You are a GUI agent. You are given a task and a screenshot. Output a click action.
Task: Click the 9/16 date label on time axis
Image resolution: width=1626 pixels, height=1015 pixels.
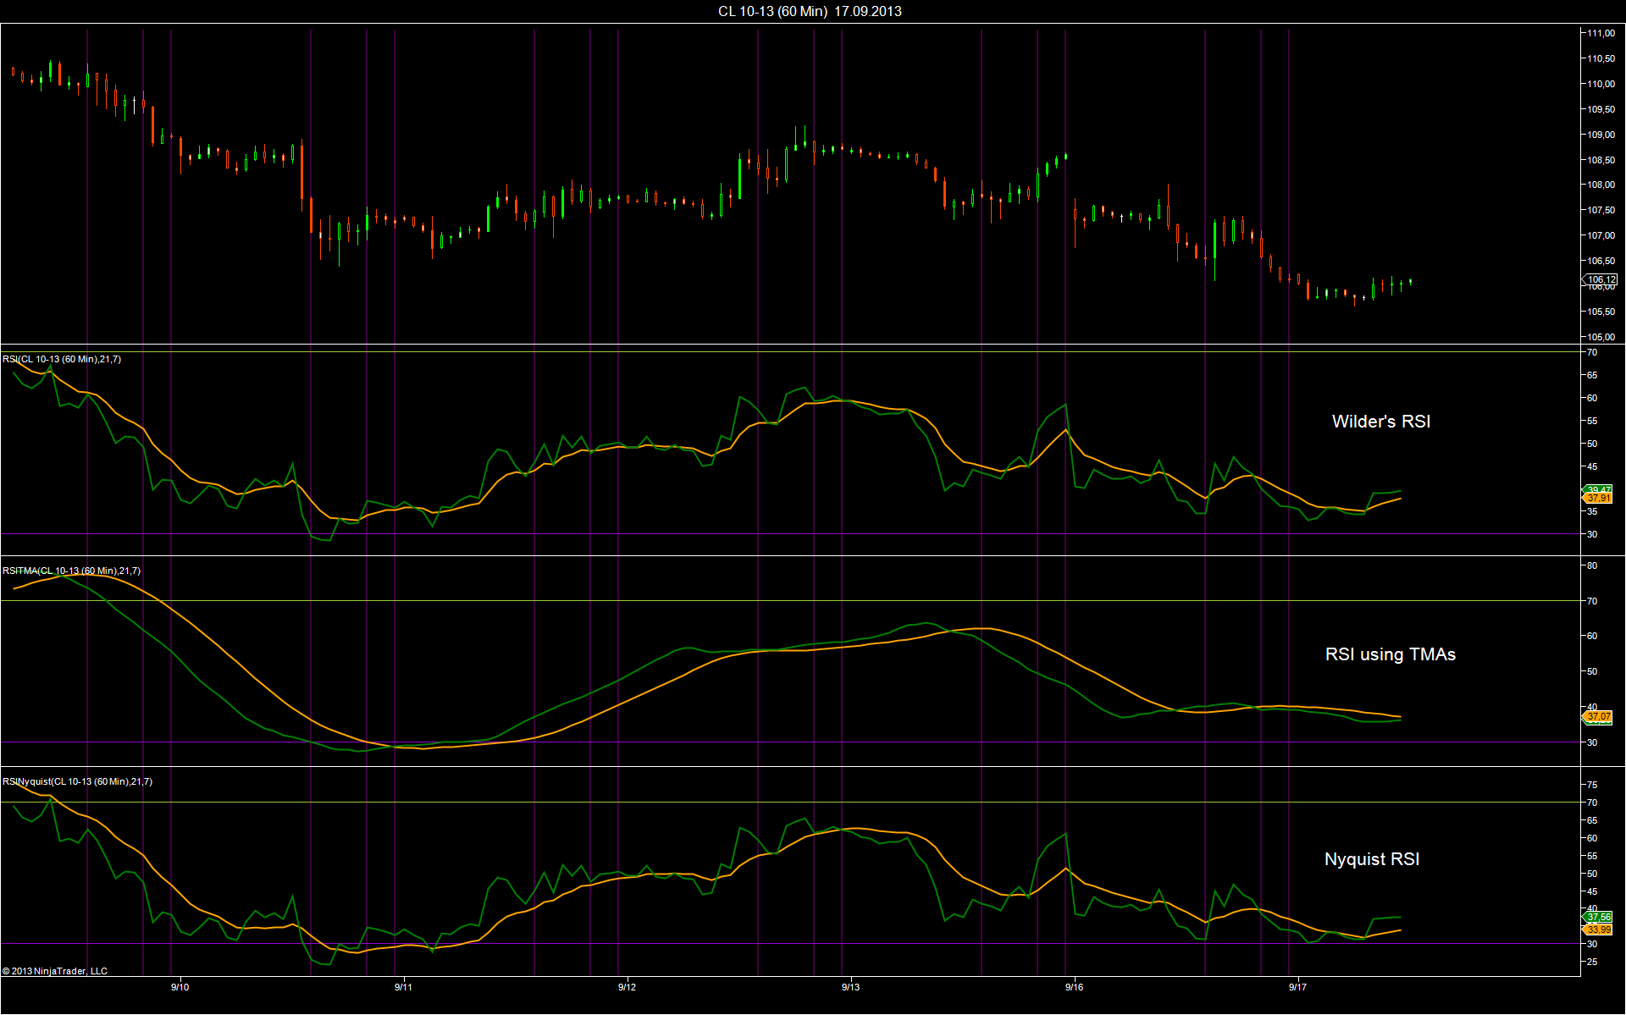pos(1074,987)
